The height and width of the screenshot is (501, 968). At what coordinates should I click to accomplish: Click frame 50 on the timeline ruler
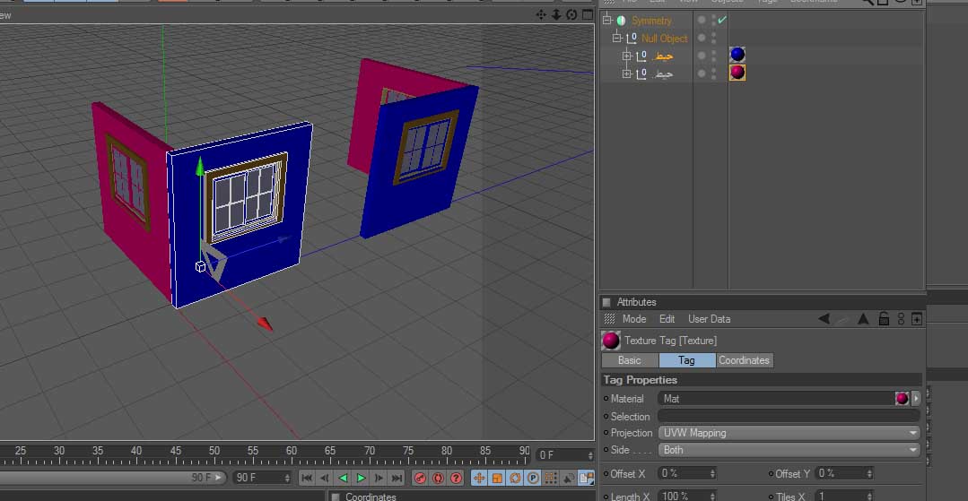214,451
